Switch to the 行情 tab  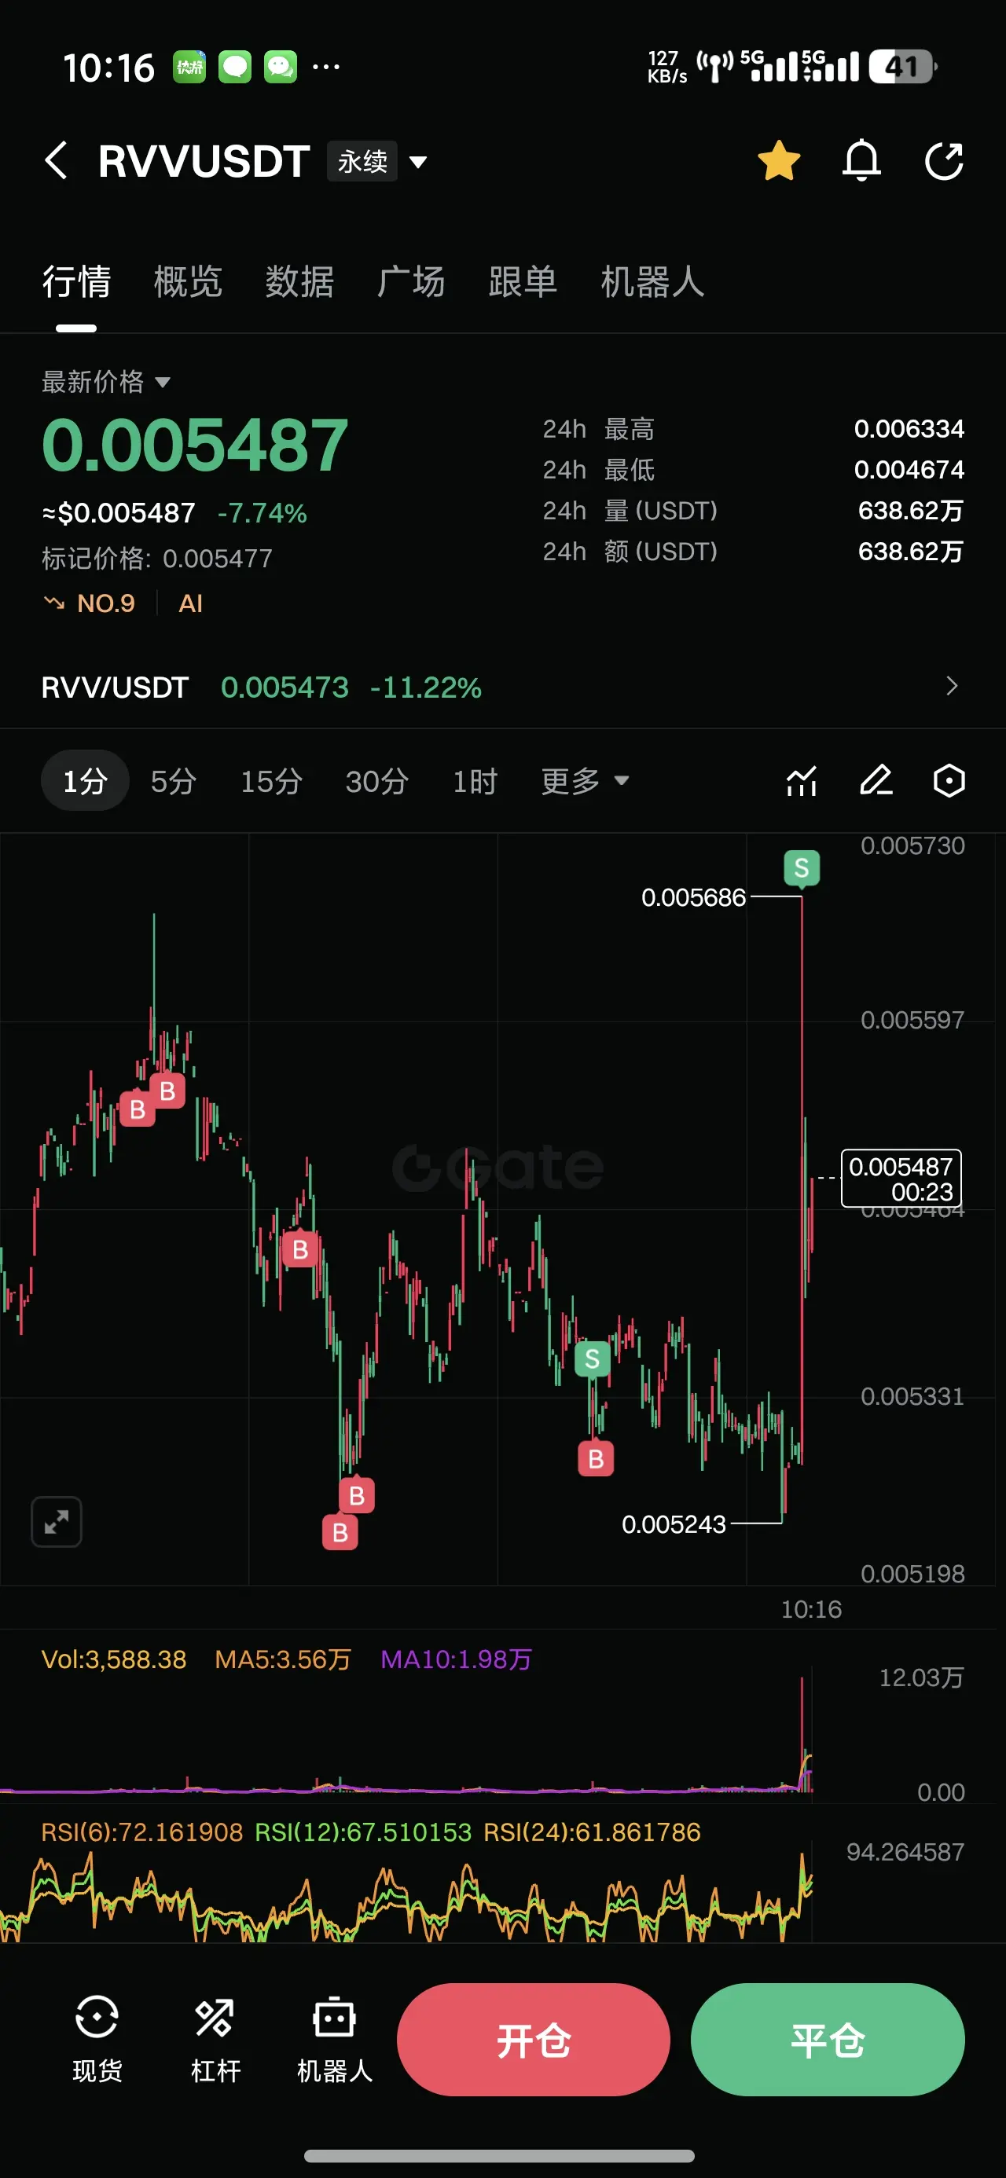click(x=77, y=281)
